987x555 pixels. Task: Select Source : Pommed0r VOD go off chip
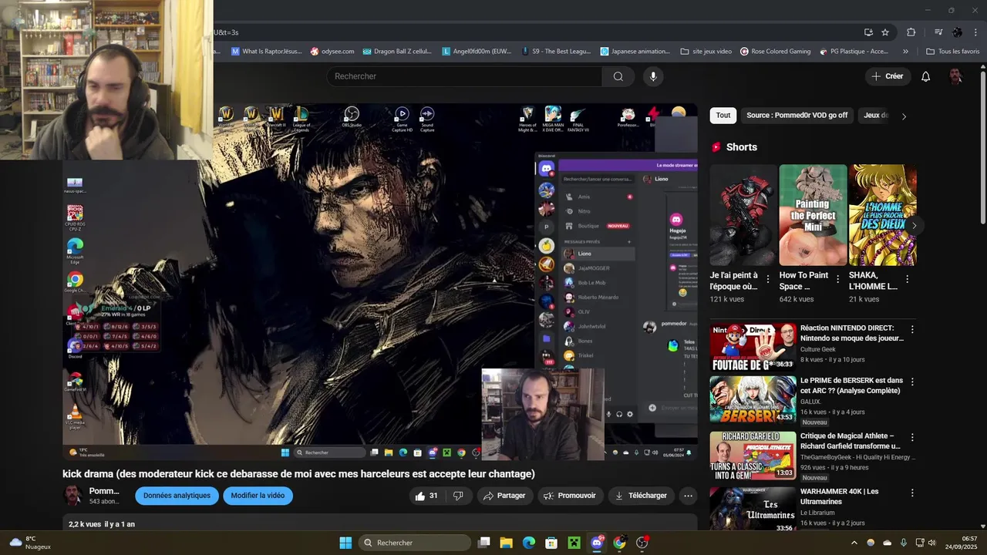pyautogui.click(x=797, y=116)
